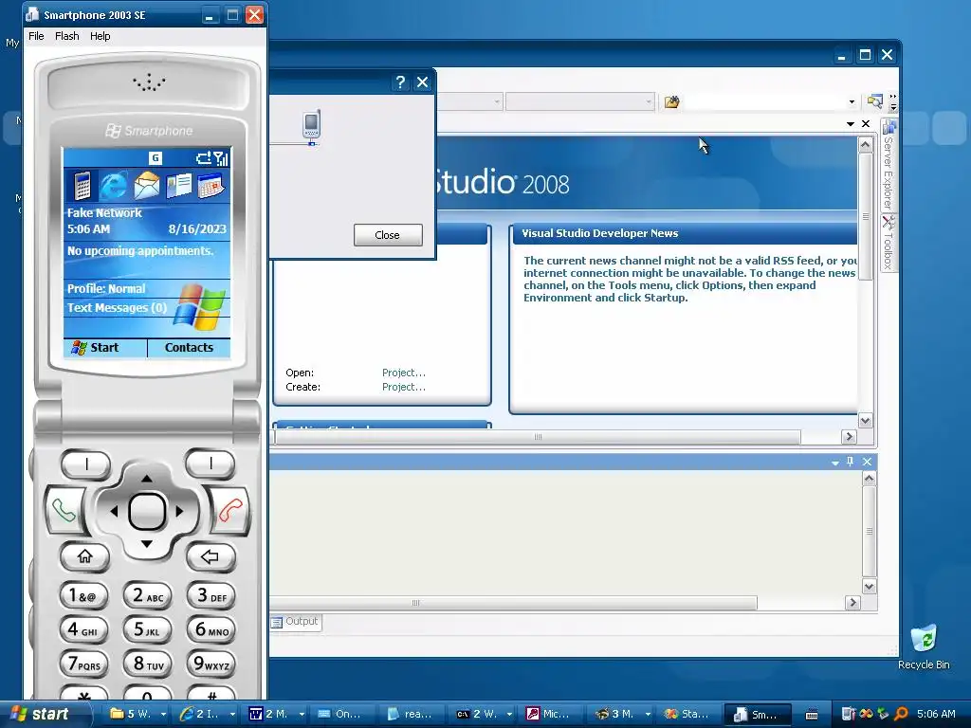Click keypad key 6 MNO
Screen dimensions: 971x728
211,630
